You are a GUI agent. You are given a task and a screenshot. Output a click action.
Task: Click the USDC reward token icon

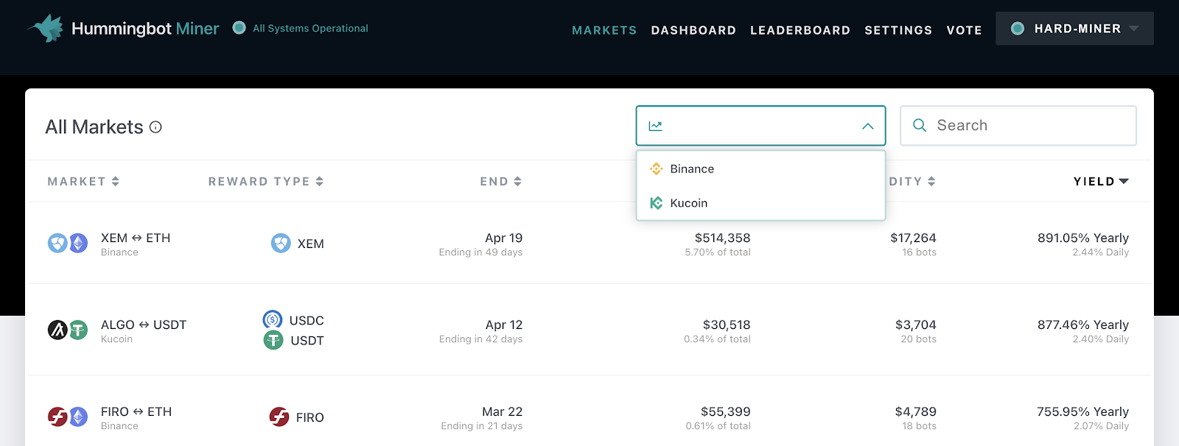[273, 319]
